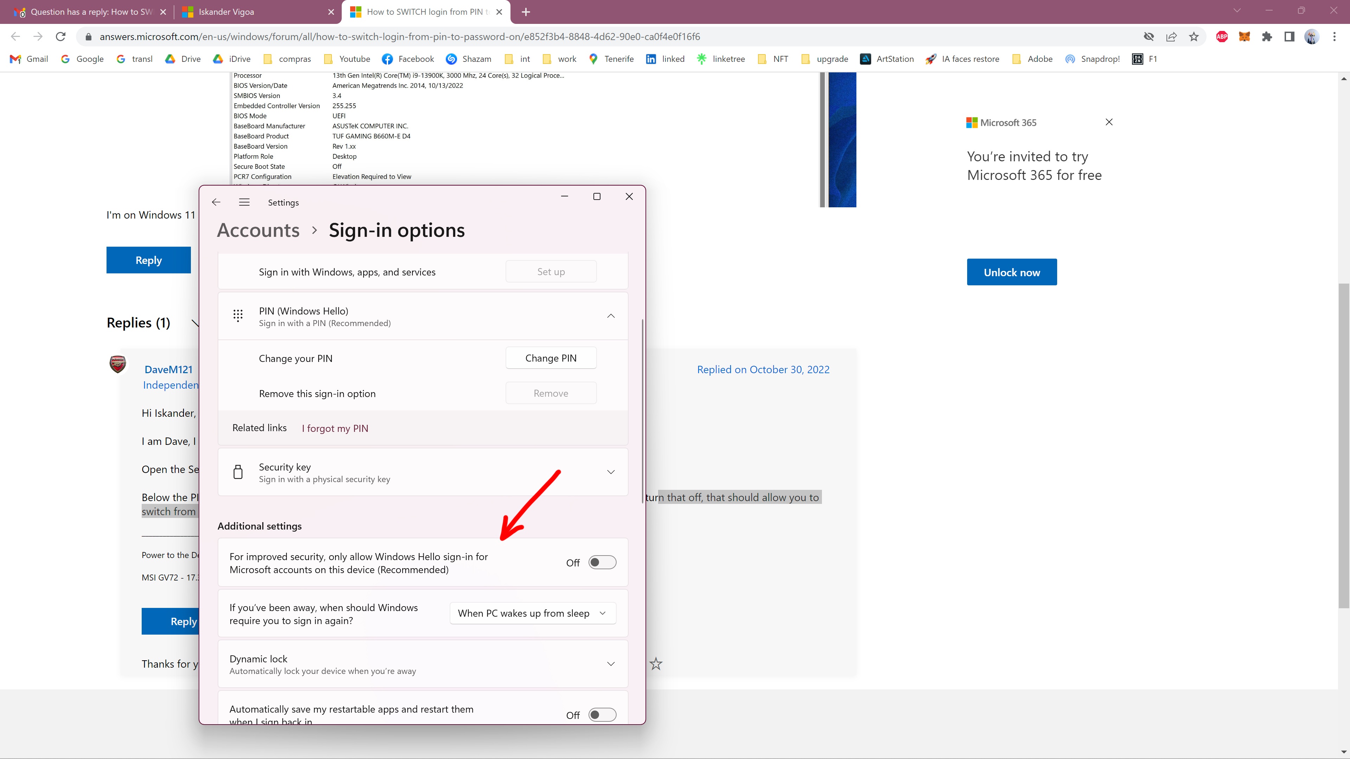Reload the page in Chrome
The image size is (1350, 759).
(x=61, y=37)
